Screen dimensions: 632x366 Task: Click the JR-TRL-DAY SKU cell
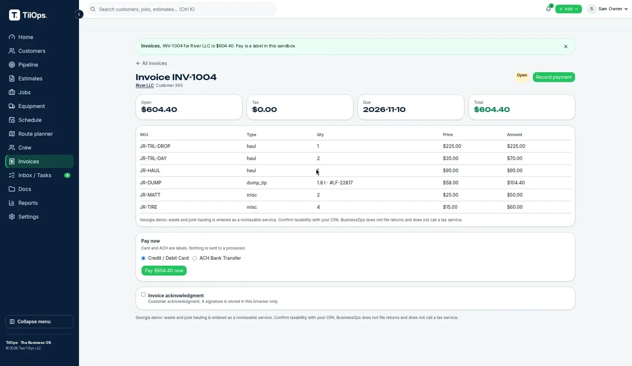[153, 158]
